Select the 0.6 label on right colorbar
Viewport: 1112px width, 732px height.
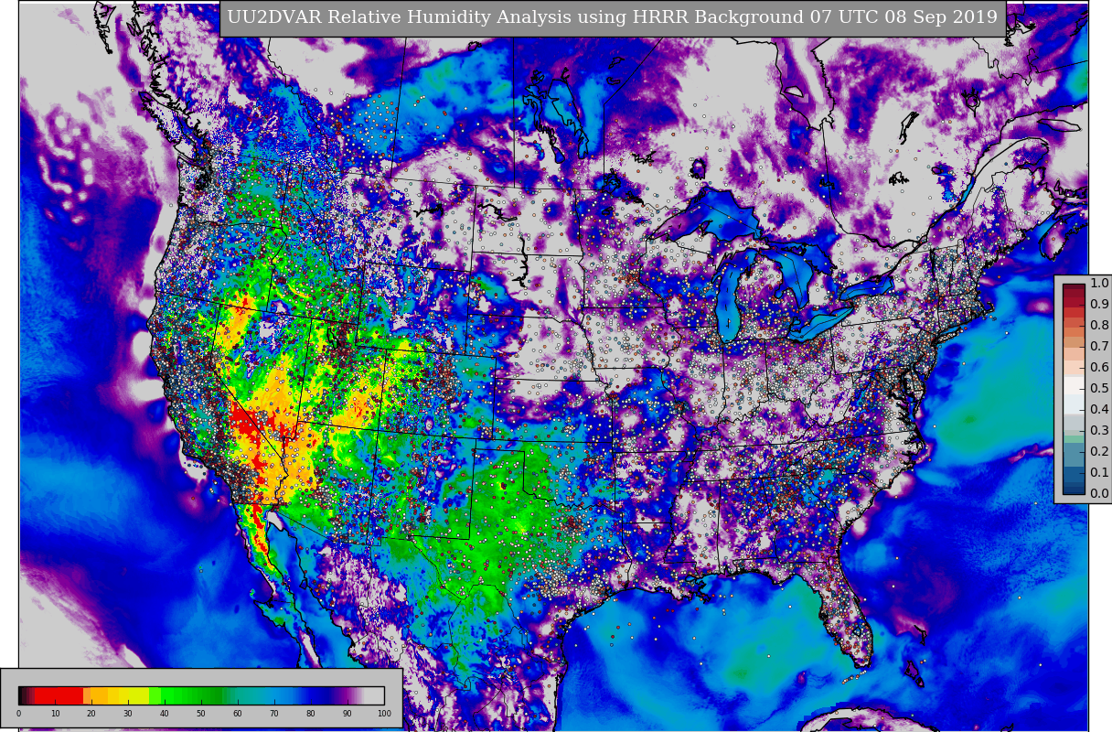click(1099, 368)
